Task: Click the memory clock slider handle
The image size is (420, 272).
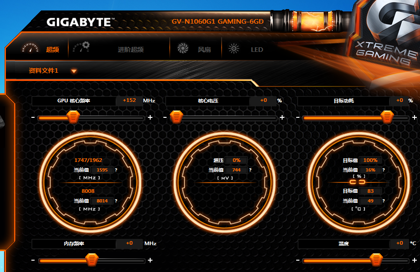Action: tap(92, 260)
